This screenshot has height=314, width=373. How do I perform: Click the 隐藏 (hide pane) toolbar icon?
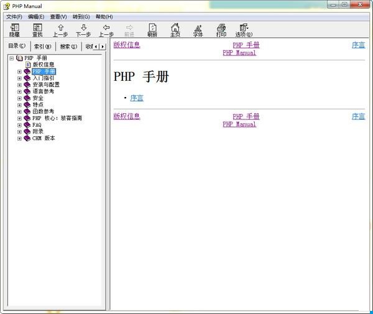(x=14, y=30)
